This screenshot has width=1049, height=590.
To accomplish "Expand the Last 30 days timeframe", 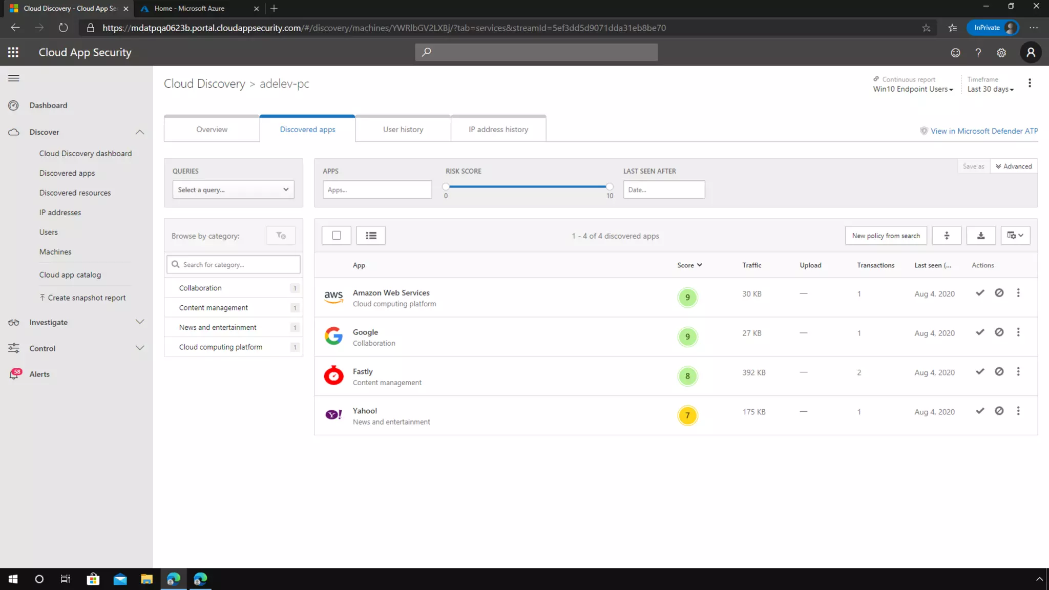I will [990, 89].
